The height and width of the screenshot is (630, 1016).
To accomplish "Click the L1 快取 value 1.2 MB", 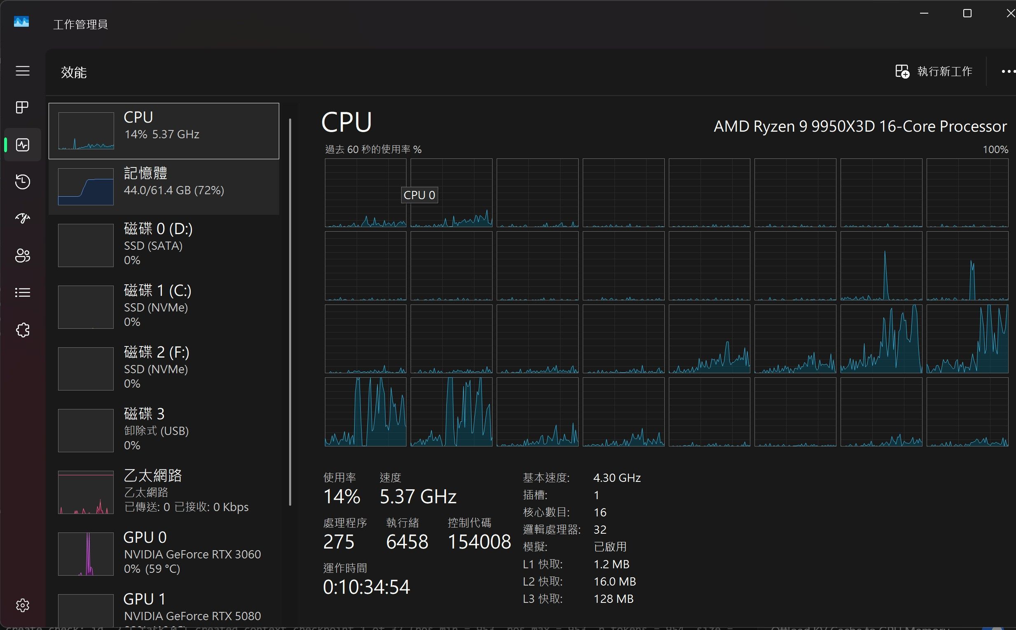I will pyautogui.click(x=612, y=564).
